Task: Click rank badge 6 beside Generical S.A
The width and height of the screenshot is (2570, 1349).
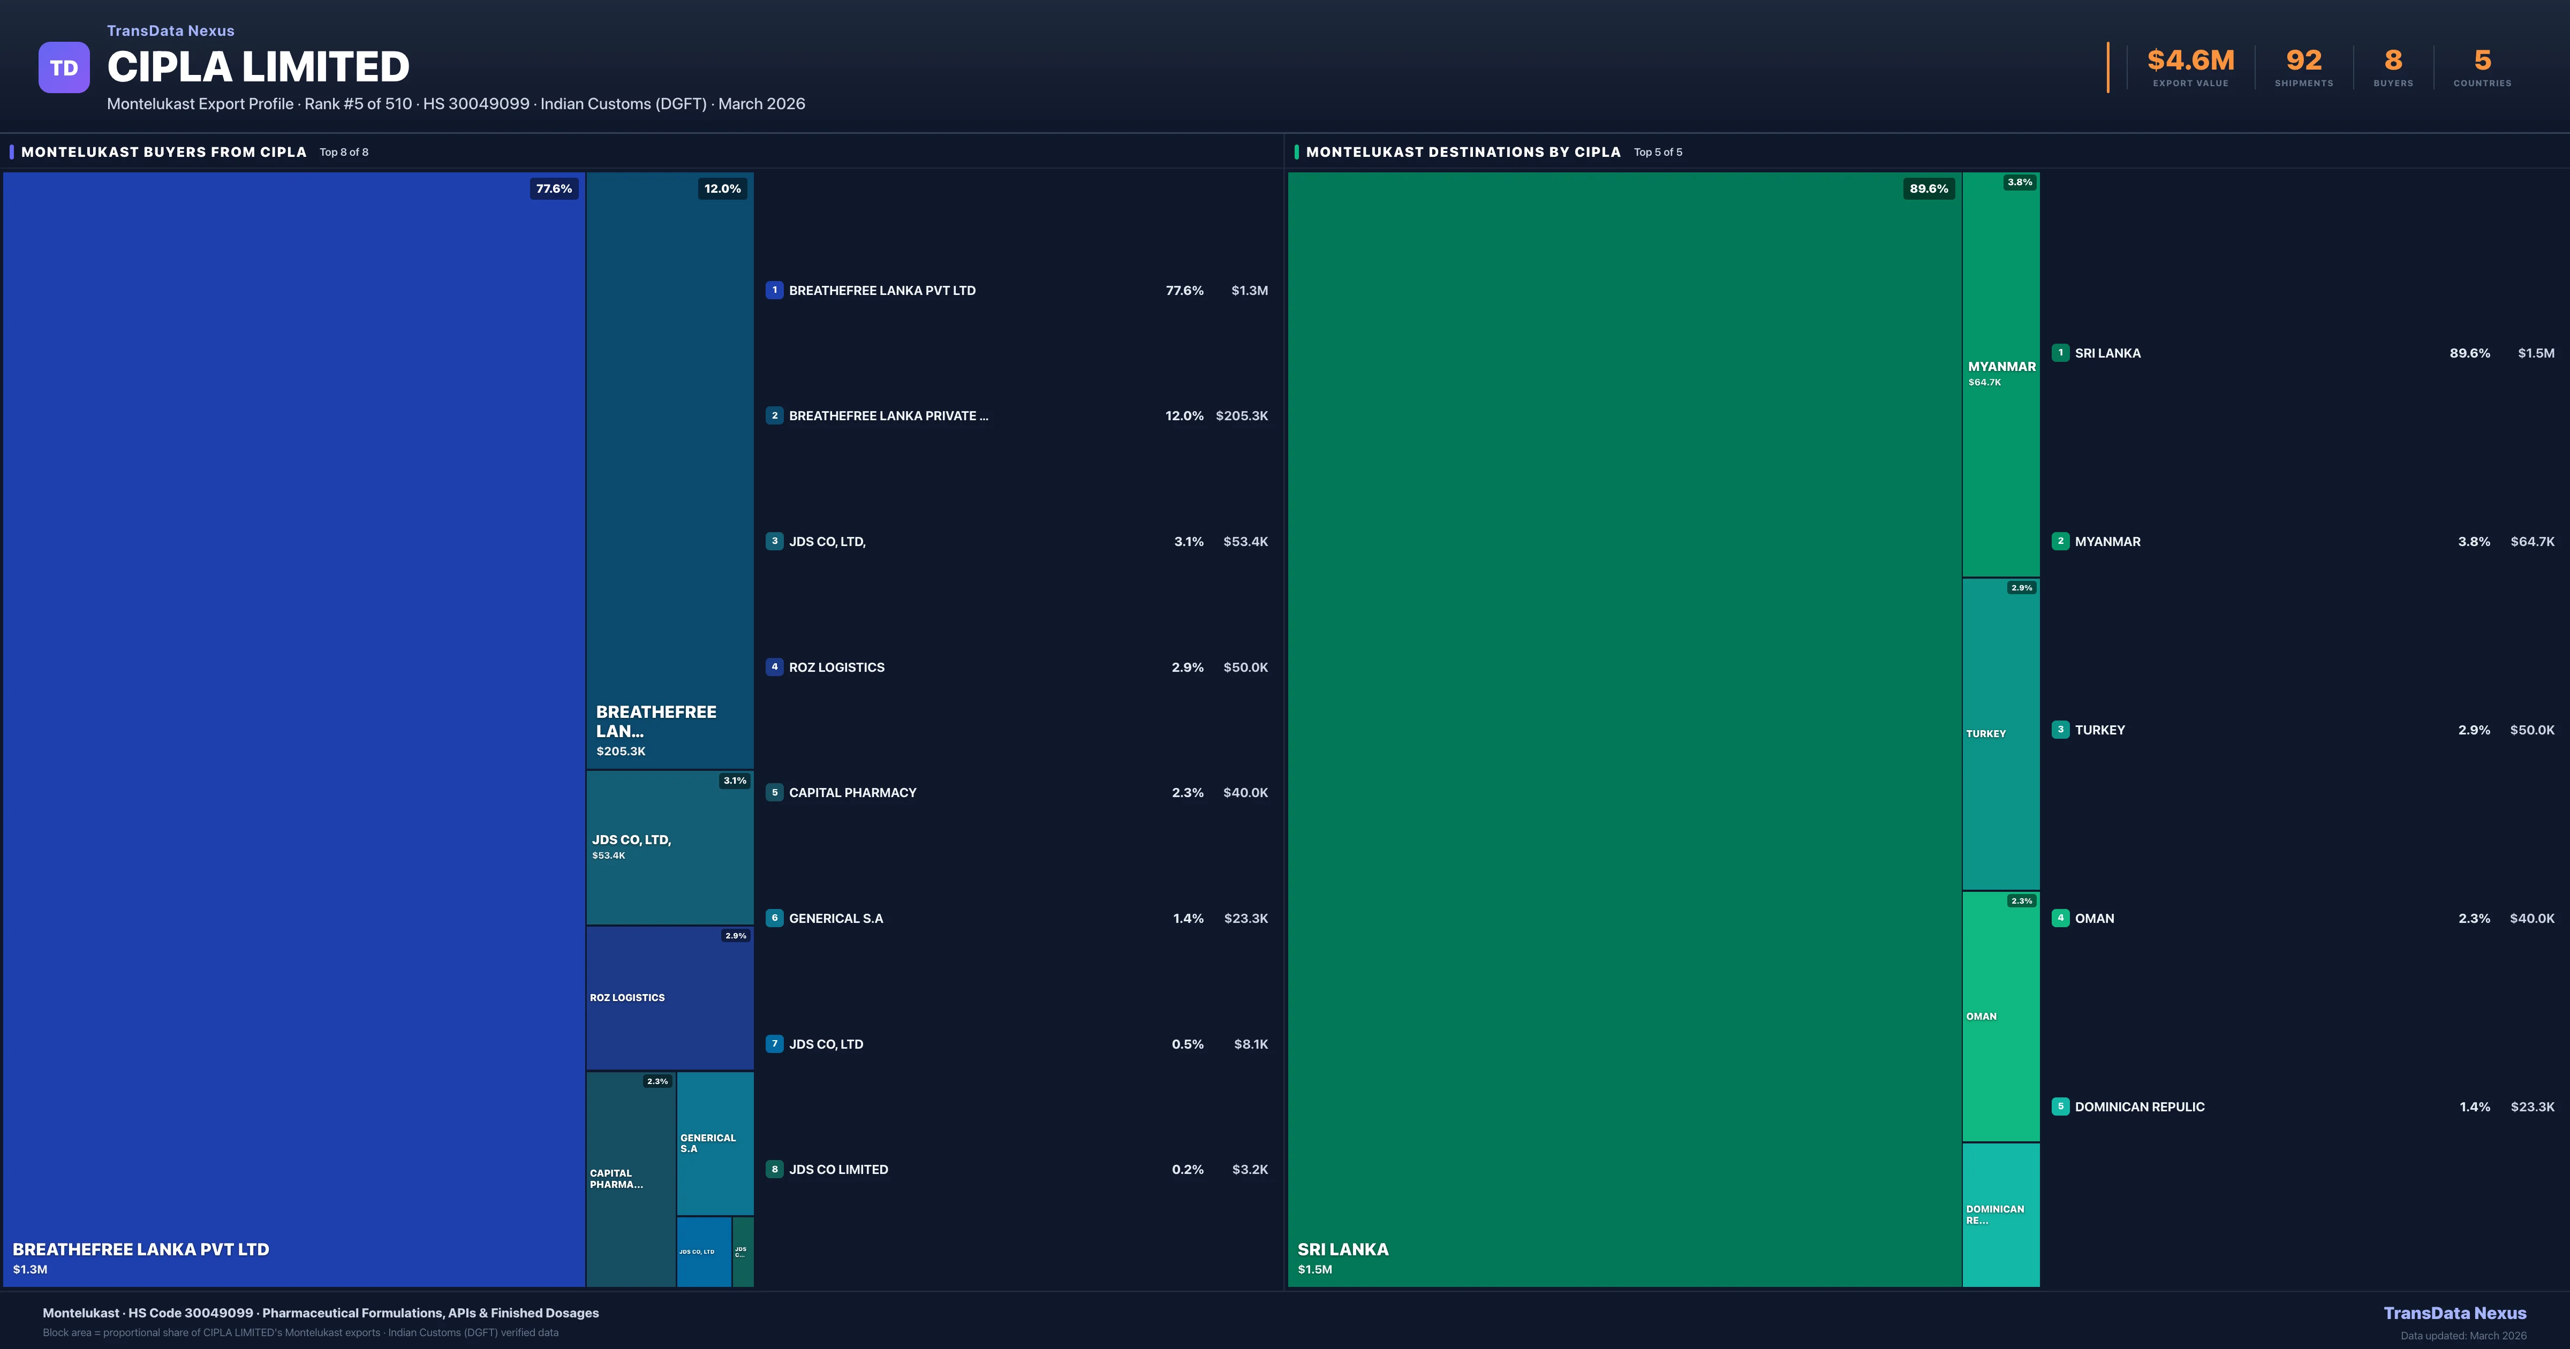Action: pyautogui.click(x=774, y=918)
